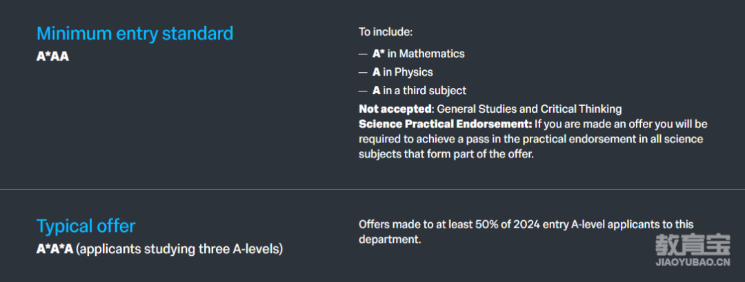The width and height of the screenshot is (745, 282).
Task: Click the 'Offers made to at least 50%' sentence
Action: tap(526, 231)
